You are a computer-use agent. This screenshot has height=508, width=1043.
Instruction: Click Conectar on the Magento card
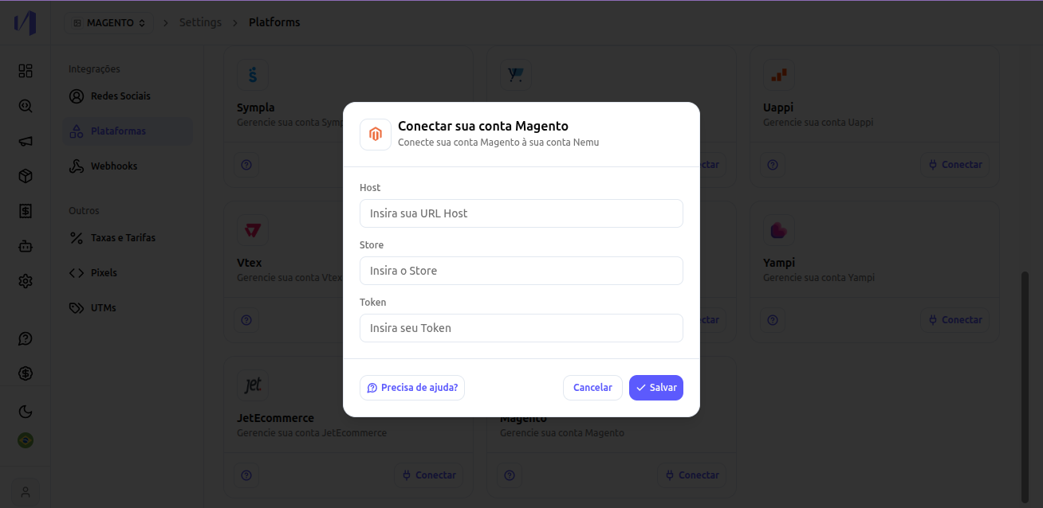[691, 475]
